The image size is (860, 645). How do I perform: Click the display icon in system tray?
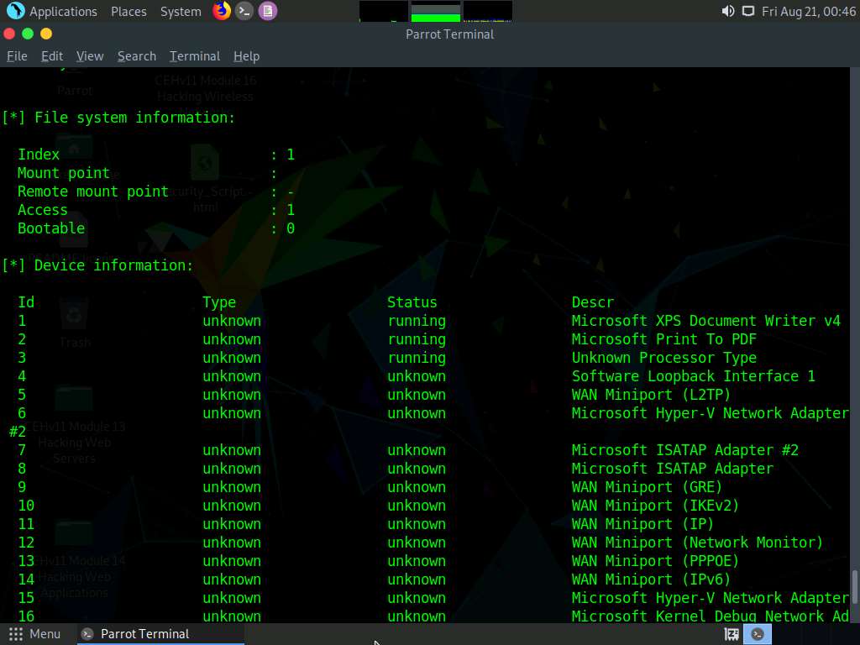click(x=748, y=12)
